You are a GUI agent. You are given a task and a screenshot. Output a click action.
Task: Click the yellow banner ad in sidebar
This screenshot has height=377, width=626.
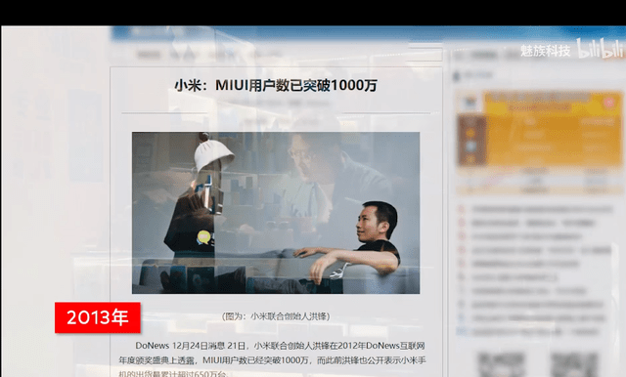(539, 129)
